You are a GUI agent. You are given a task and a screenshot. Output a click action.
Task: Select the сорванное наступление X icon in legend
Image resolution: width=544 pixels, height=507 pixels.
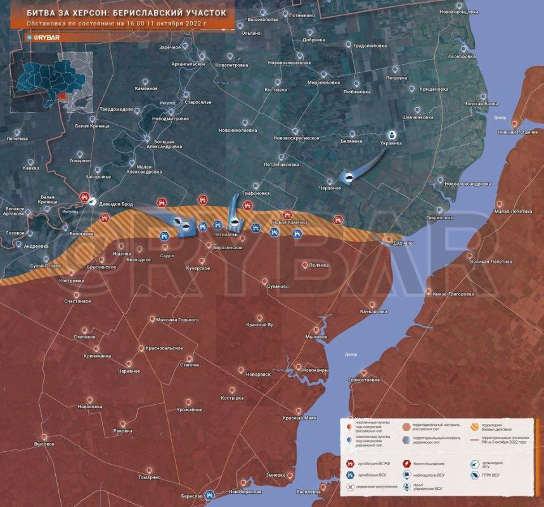pos(350,487)
